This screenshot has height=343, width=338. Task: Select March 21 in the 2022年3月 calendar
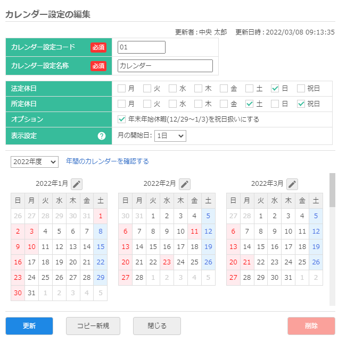coord(247,262)
